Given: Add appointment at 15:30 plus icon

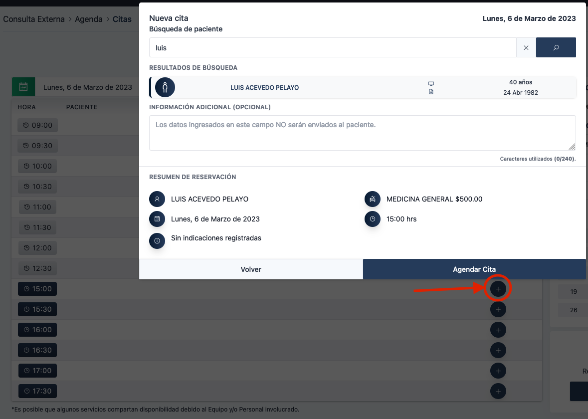Looking at the screenshot, I should pos(498,309).
